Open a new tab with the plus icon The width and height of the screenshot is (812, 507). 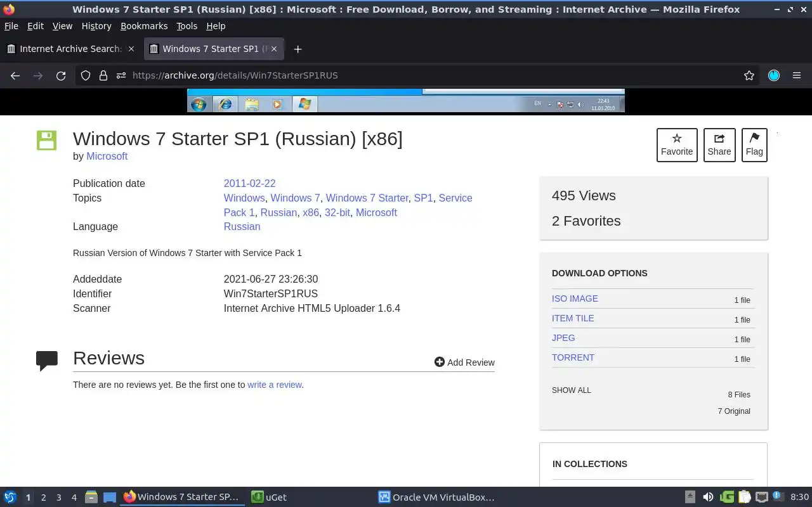click(298, 49)
